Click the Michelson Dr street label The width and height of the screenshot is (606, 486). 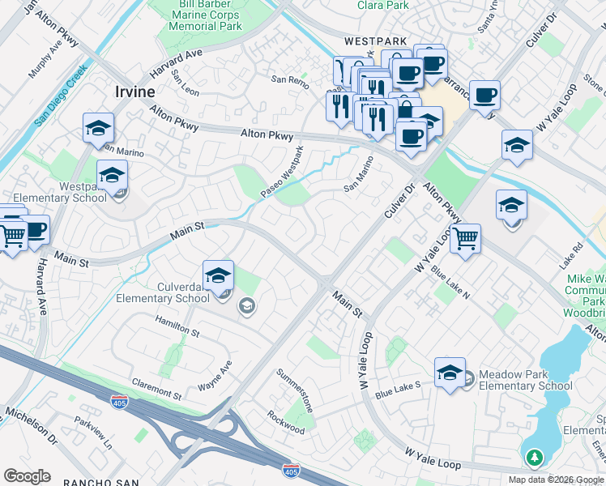32,425
